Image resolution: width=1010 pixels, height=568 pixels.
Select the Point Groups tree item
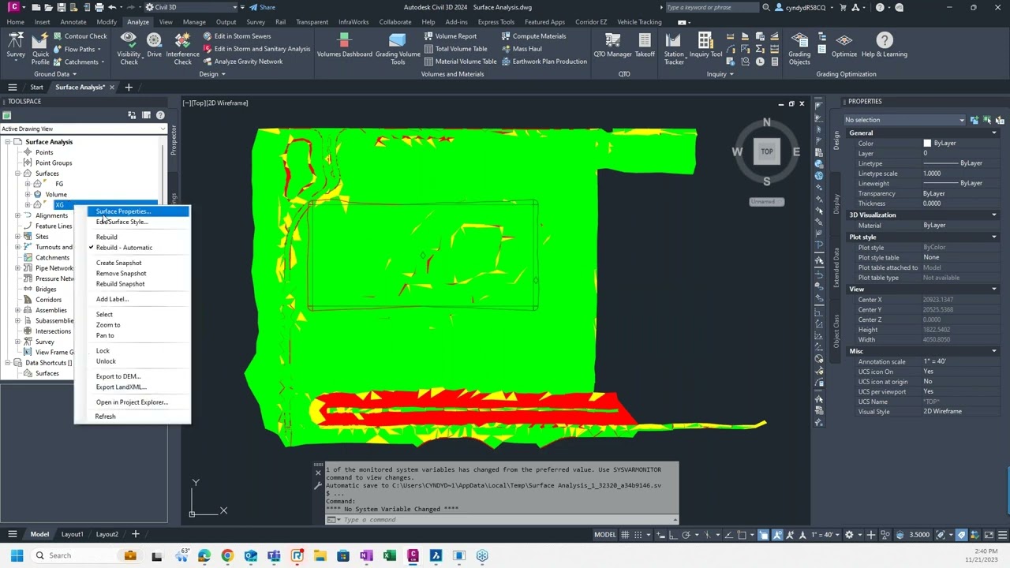click(54, 163)
